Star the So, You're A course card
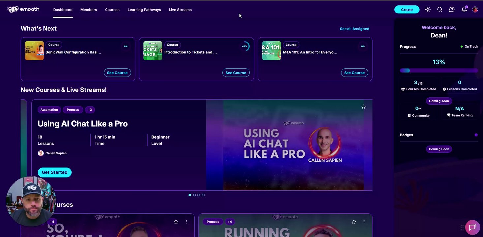Image resolution: width=483 pixels, height=237 pixels. [176, 222]
